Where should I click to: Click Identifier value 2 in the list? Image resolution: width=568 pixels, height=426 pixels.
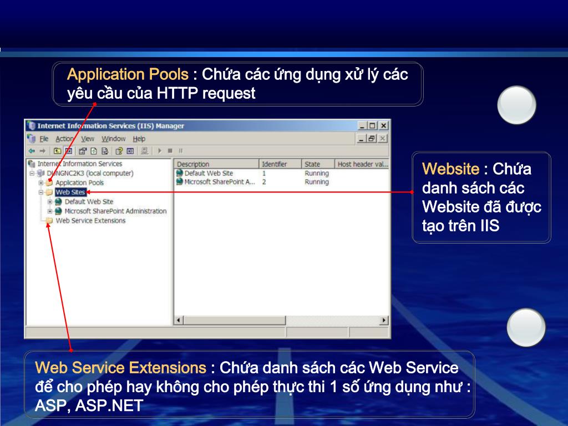point(263,182)
